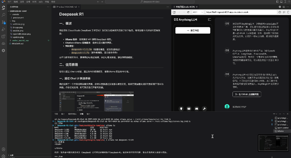Toggle panel layout in title bar
The image size is (291, 158).
[x=281, y=2]
